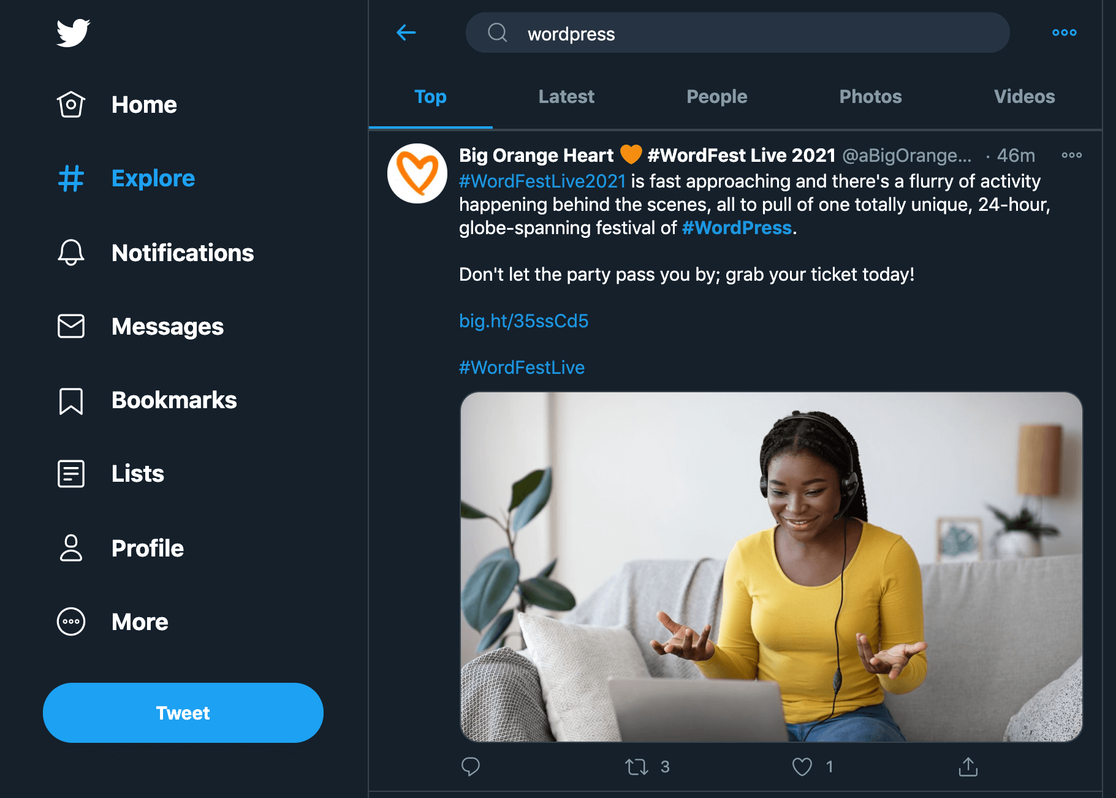The width and height of the screenshot is (1116, 798).
Task: Switch to the Latest tab
Action: [x=566, y=96]
